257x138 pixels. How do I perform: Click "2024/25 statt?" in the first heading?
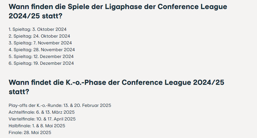[36, 16]
